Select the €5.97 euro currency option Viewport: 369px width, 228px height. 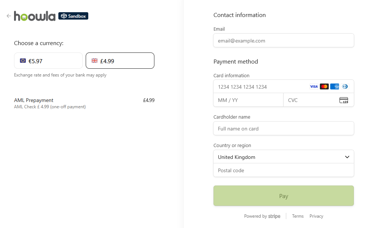(48, 61)
